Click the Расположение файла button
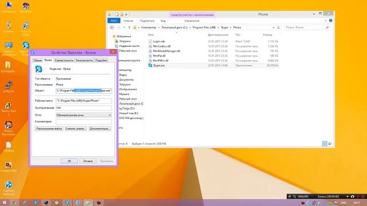Viewport: 367px width, 206px height. coord(49,129)
